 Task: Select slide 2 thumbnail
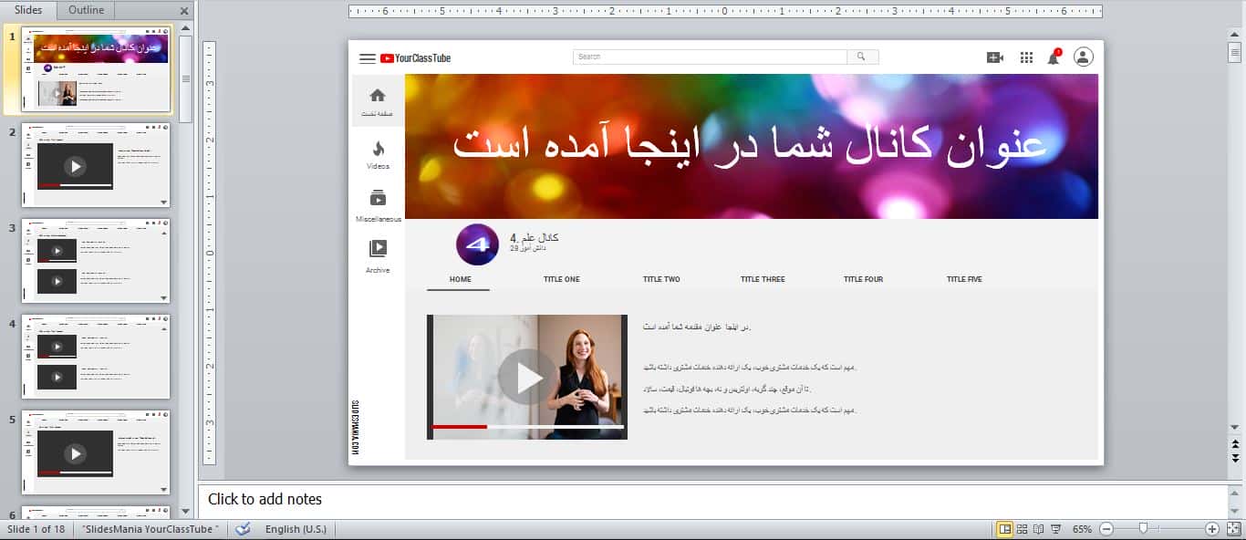tap(96, 165)
